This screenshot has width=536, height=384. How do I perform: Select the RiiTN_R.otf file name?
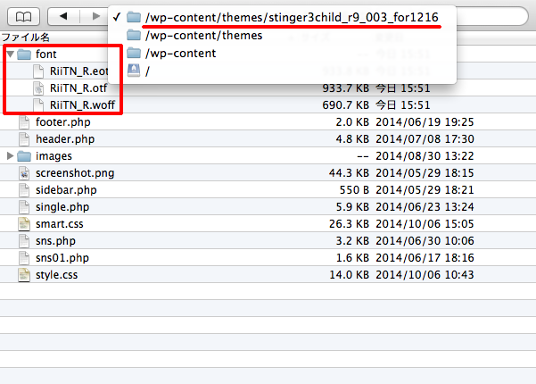78,88
